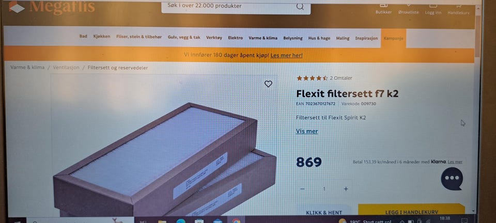
Task: Expand description with Vis mer
Action: pyautogui.click(x=307, y=131)
